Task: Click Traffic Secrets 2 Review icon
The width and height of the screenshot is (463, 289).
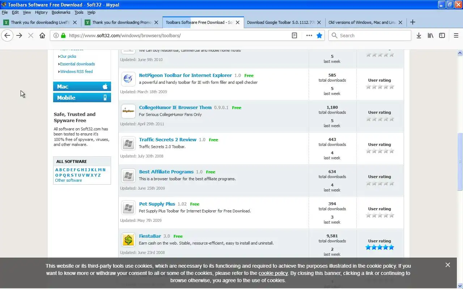Action: click(x=128, y=143)
